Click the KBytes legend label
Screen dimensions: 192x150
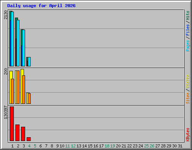[x=188, y=135]
